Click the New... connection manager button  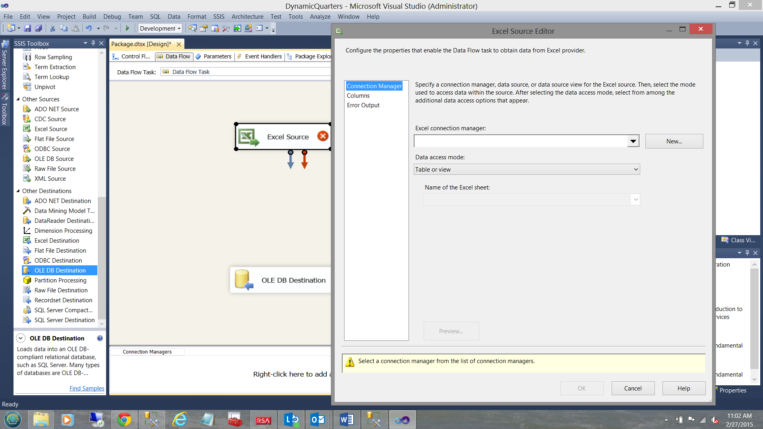[x=674, y=141]
